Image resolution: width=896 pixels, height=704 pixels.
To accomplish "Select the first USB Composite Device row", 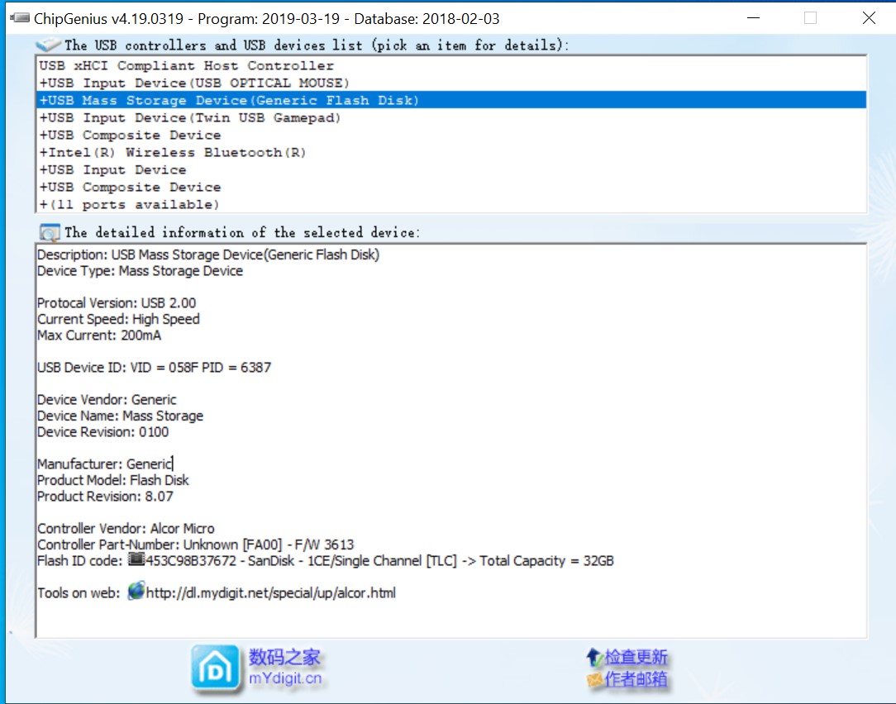I will (x=450, y=135).
